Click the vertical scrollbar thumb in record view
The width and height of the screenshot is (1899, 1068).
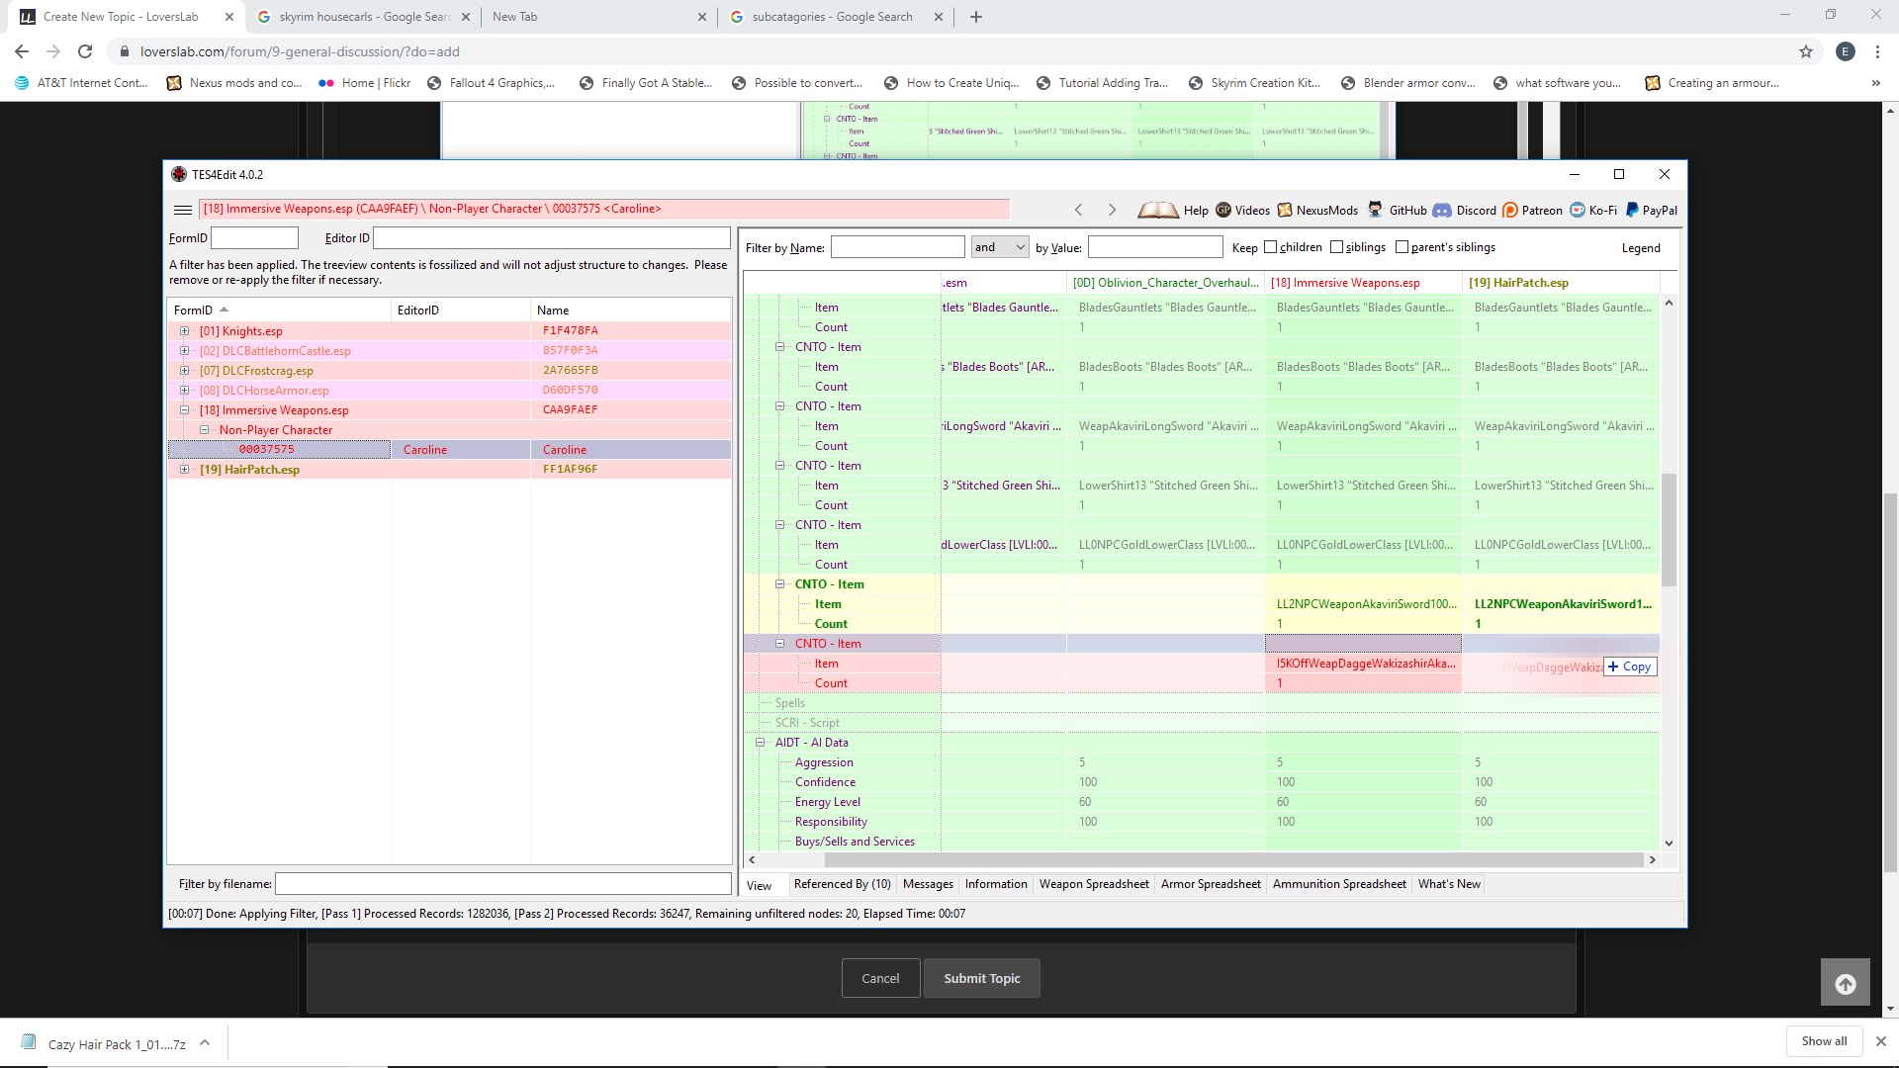coord(1669,530)
